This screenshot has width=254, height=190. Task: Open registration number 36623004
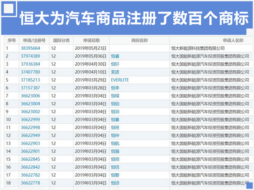(30, 104)
